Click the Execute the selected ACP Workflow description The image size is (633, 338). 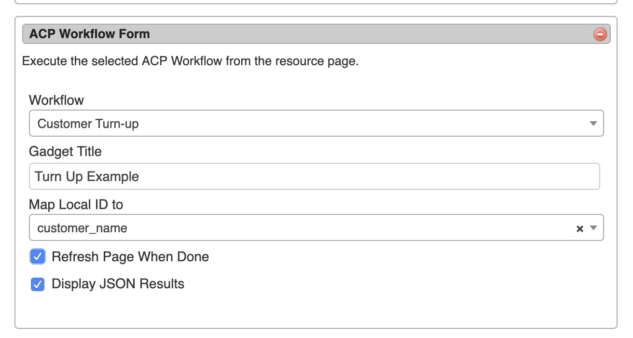pyautogui.click(x=191, y=61)
